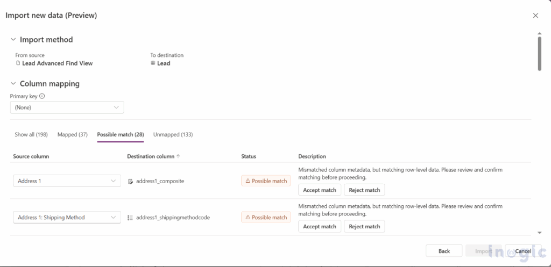This screenshot has width=551, height=267.
Task: Select the Mapped (37) tab
Action: (x=73, y=134)
